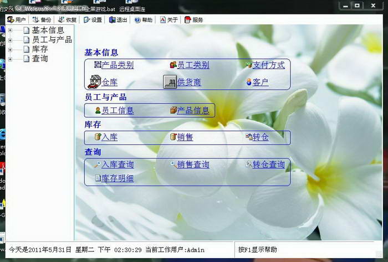Click the database icon beside 销售
Image resolution: width=388 pixels, height=262 pixels.
tap(173, 137)
